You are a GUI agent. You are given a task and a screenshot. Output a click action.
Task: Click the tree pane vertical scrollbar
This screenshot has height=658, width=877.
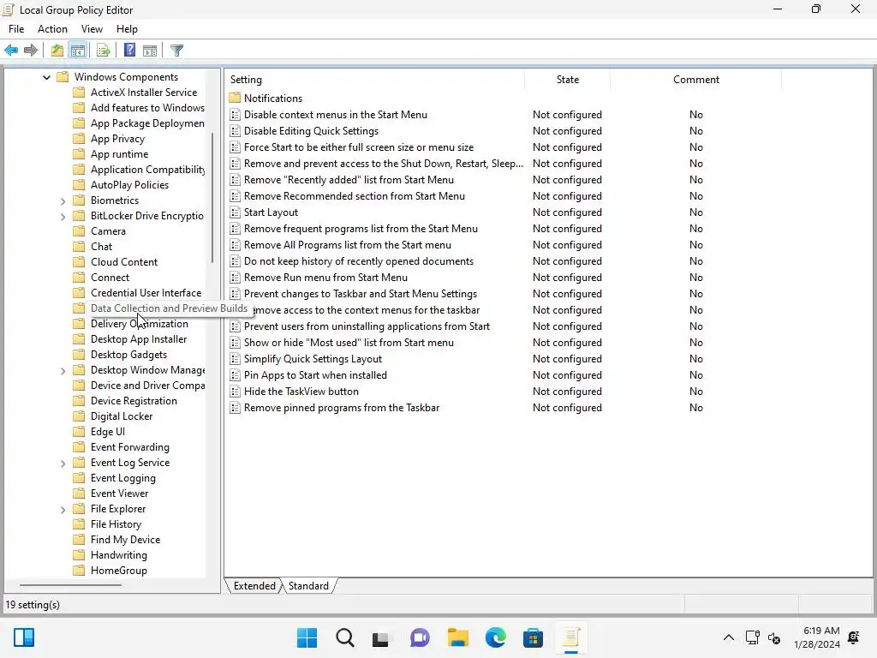(212, 197)
